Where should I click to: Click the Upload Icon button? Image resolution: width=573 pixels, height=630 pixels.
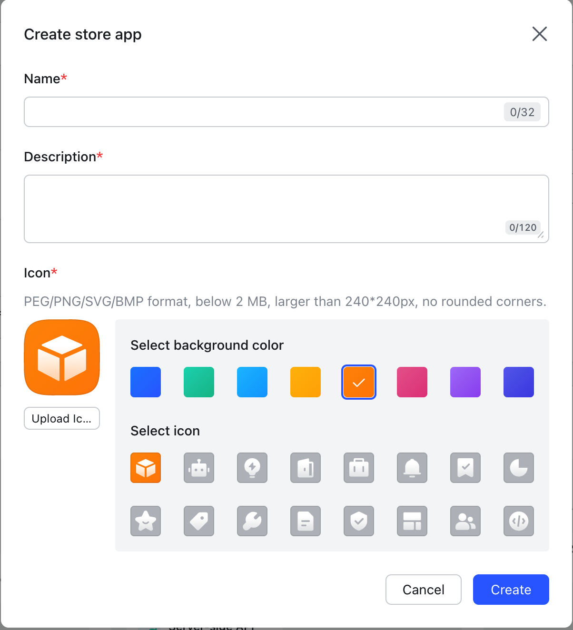[62, 418]
